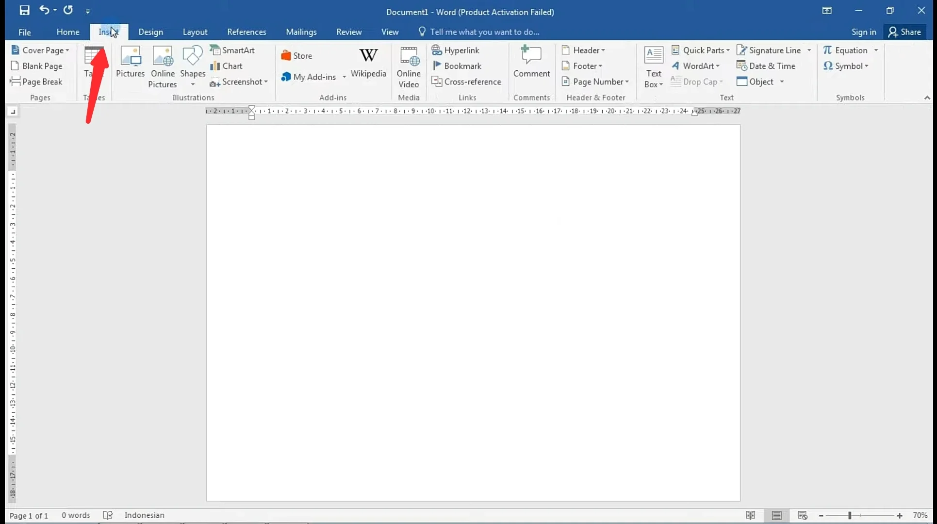Click the Tell me what you want search box

point(479,32)
